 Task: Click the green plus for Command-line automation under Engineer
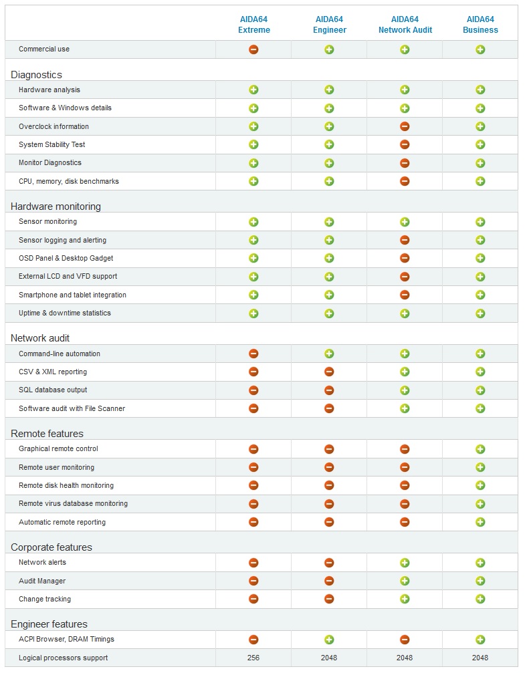(329, 354)
